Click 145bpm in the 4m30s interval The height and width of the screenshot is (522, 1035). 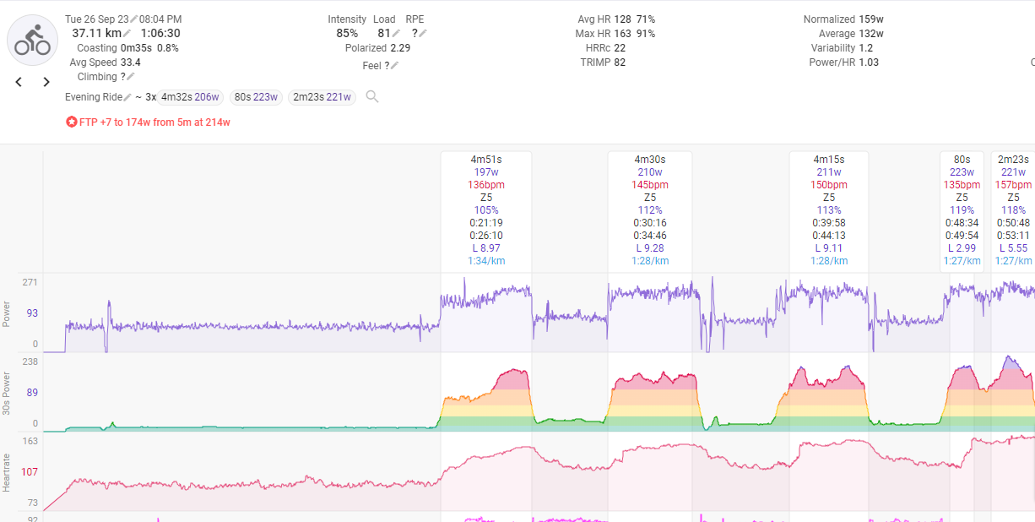pyautogui.click(x=650, y=185)
